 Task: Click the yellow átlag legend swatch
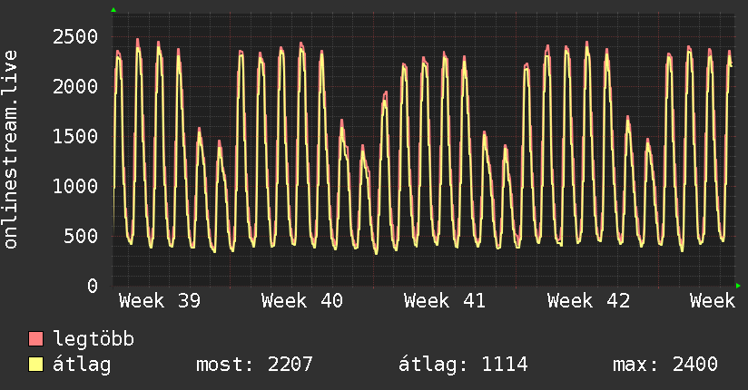click(x=35, y=364)
